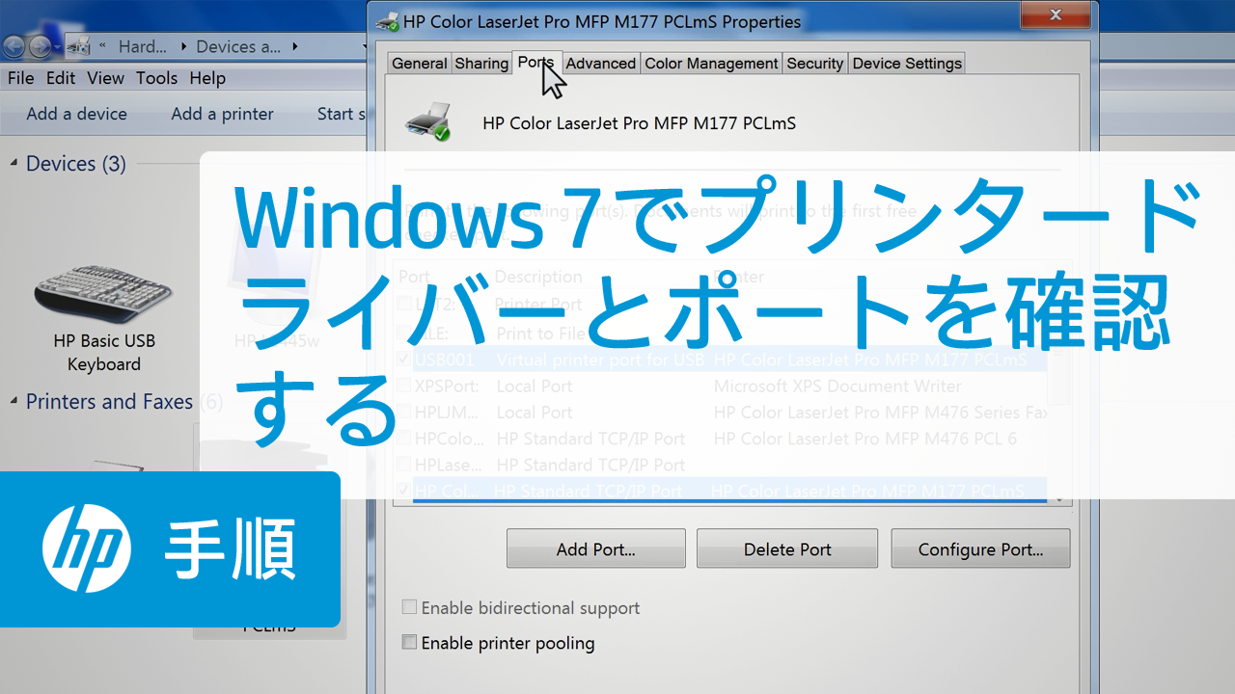The height and width of the screenshot is (694, 1235).
Task: Toggle Enable bidirectional support checkbox
Action: (409, 607)
